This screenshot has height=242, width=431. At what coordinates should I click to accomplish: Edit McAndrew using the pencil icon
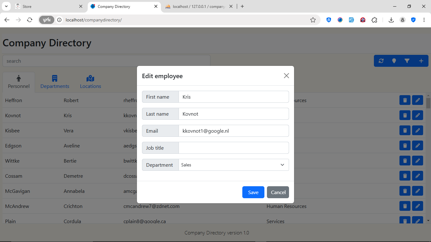coord(417,206)
